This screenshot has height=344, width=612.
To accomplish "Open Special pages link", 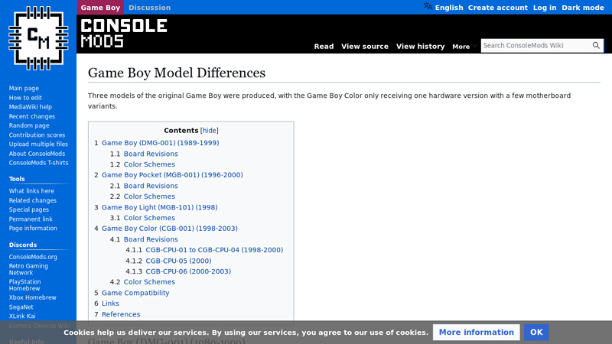I will point(29,209).
